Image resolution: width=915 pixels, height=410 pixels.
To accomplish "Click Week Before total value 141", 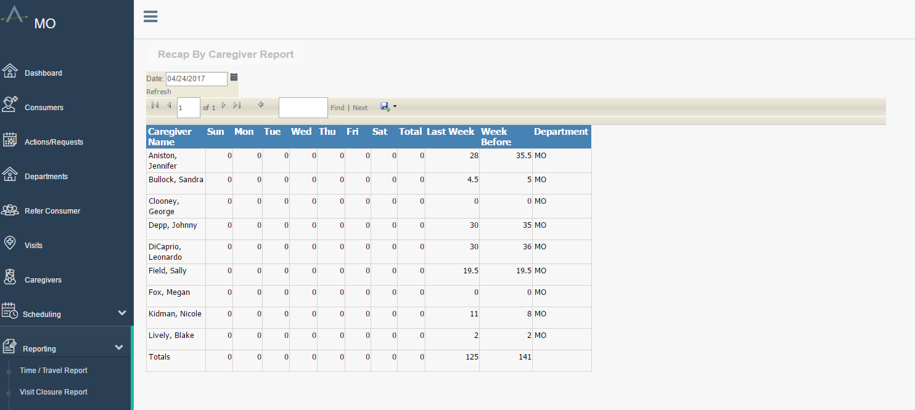I will tap(525, 357).
